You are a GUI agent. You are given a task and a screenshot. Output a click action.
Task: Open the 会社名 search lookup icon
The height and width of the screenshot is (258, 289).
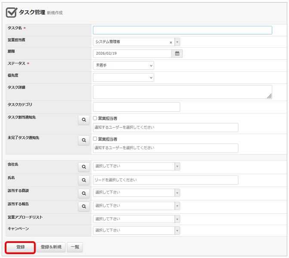tap(84, 167)
